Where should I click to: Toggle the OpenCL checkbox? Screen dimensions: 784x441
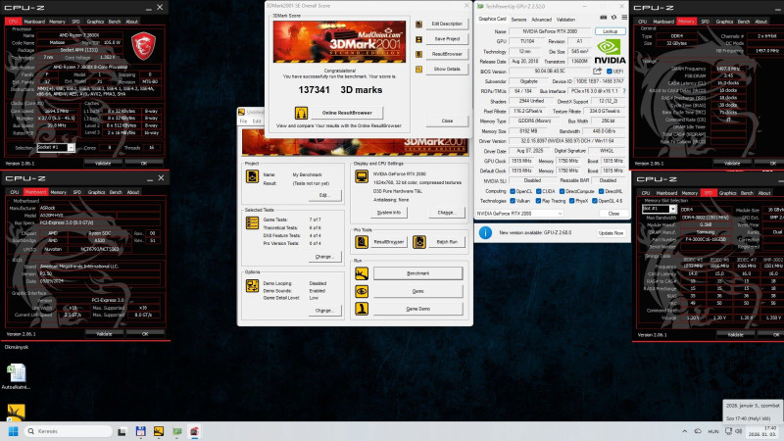[512, 191]
